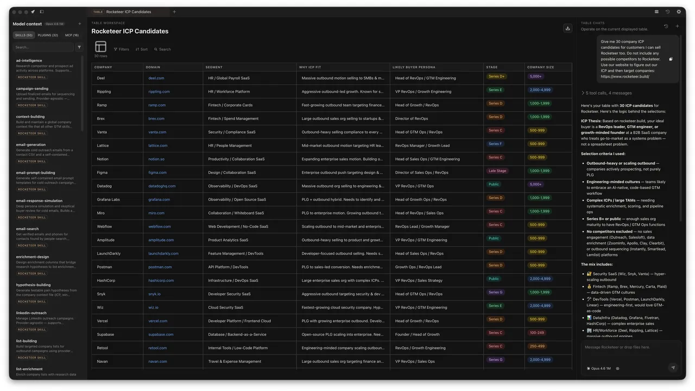The height and width of the screenshot is (391, 695).
Task: Add new item in Model context header
Action: tap(79, 24)
